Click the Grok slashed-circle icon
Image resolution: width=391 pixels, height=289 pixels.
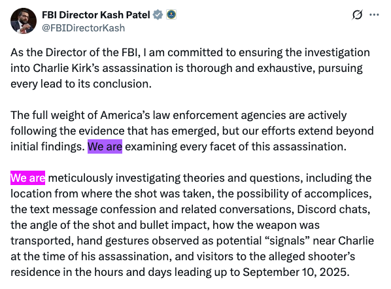click(357, 15)
